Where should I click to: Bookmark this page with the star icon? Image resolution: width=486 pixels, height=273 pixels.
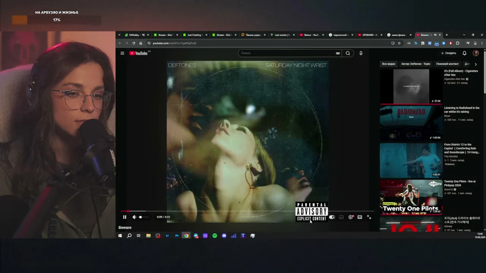[x=399, y=43]
